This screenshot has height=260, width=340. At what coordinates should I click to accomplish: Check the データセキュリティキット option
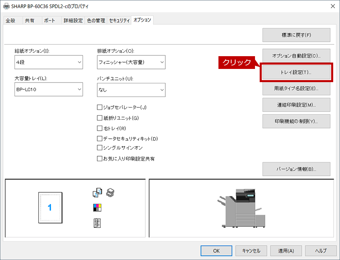(x=100, y=139)
